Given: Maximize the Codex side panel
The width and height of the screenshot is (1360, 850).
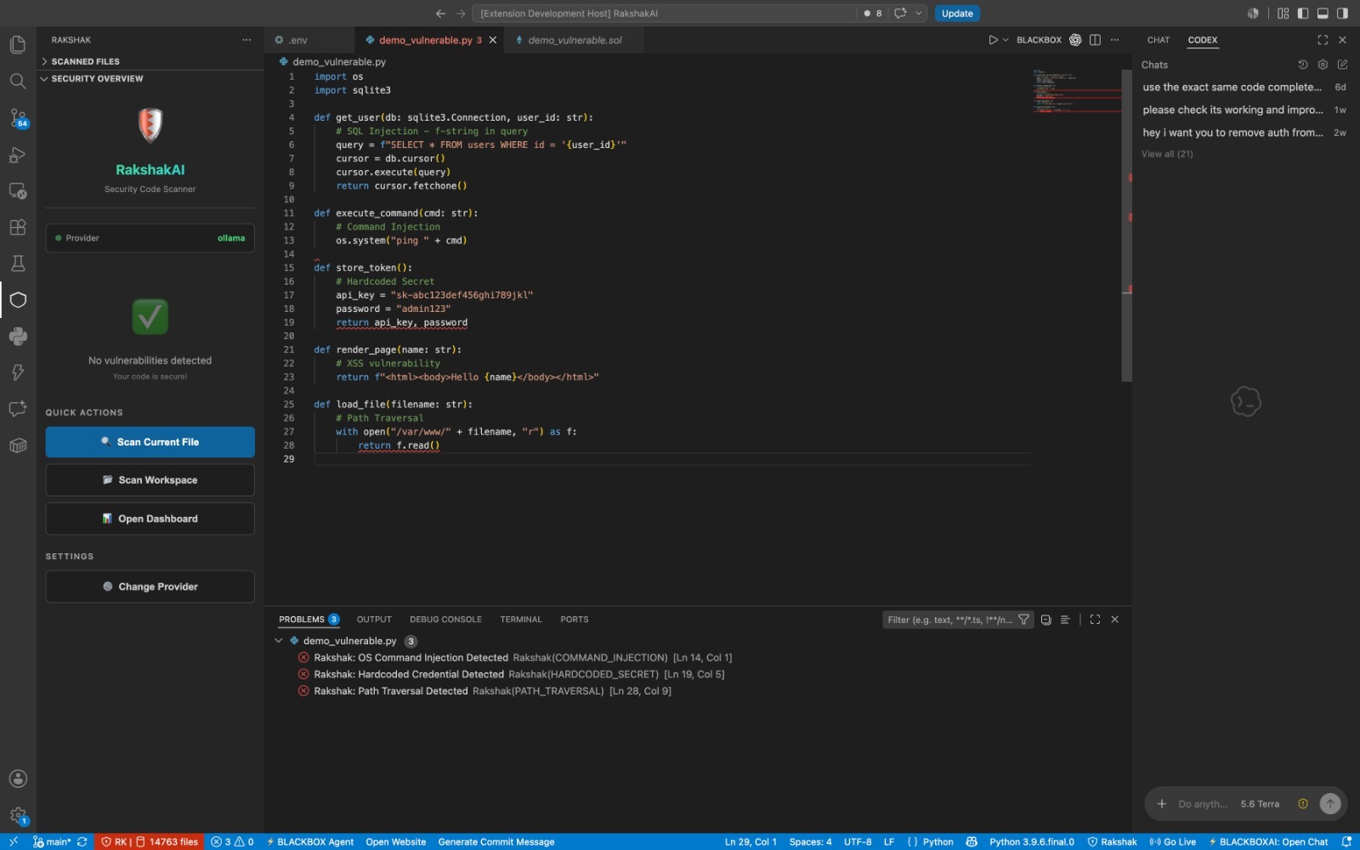Looking at the screenshot, I should pos(1323,40).
